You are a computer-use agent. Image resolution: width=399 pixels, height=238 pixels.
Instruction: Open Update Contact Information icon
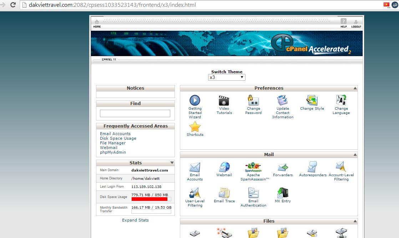282,100
